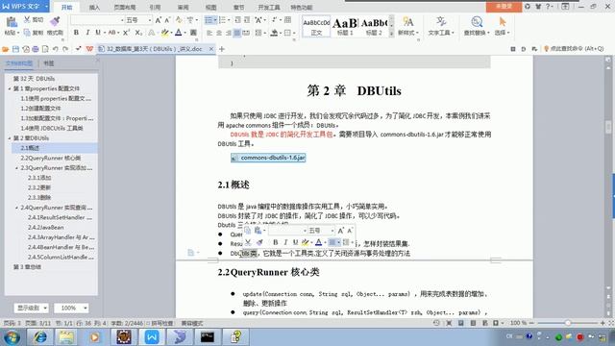Screen dimensions: 615x346
Task: Toggle superscript X² formatting
Action: (126, 33)
